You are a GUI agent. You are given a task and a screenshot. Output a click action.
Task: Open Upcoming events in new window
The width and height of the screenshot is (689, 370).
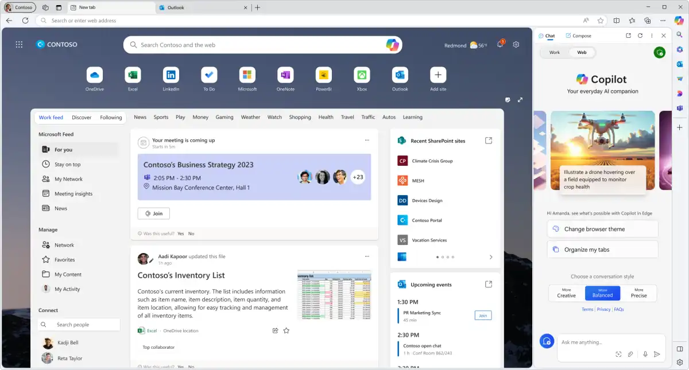pos(489,284)
